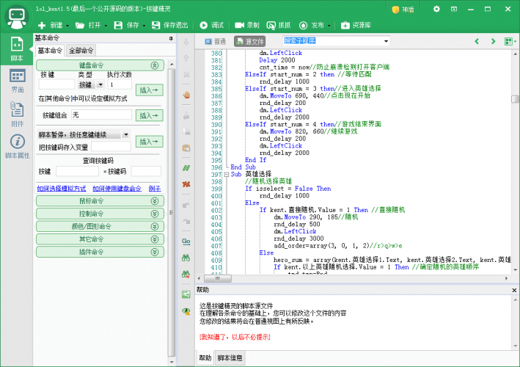Switch to the 全部命令 tab
The image size is (520, 367).
(x=81, y=51)
